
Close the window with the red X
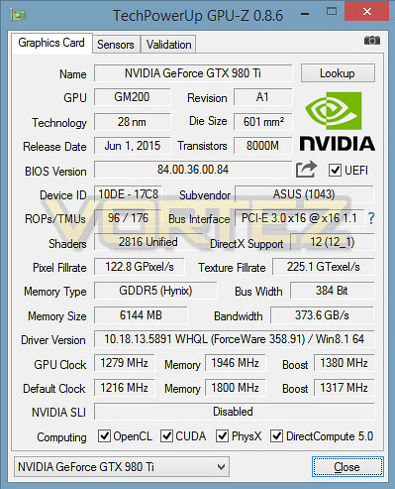(x=367, y=12)
